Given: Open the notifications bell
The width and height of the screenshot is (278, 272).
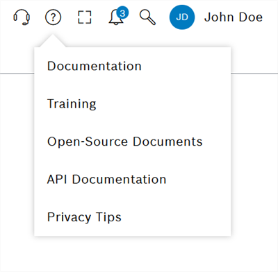Looking at the screenshot, I should click(116, 17).
